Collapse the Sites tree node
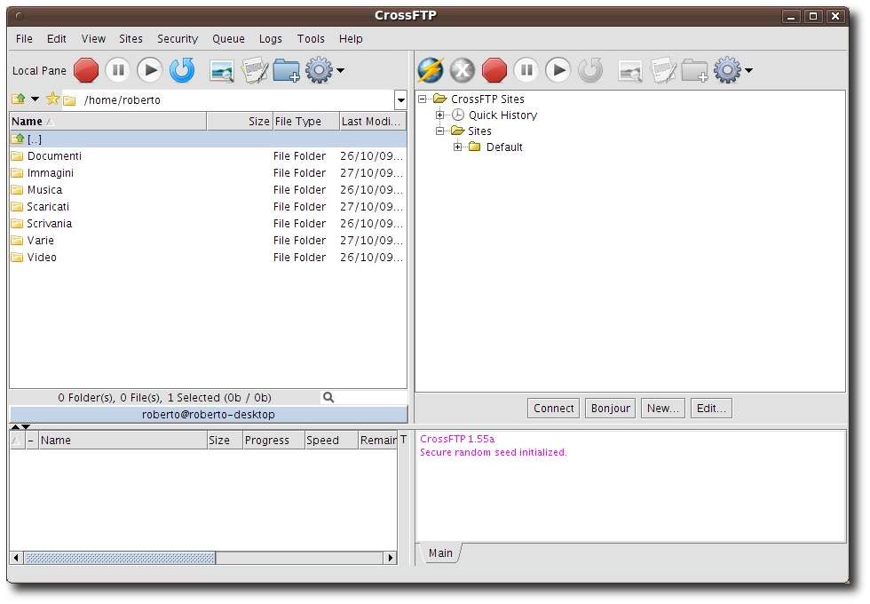Viewport: 870px width, 604px height. 440,131
